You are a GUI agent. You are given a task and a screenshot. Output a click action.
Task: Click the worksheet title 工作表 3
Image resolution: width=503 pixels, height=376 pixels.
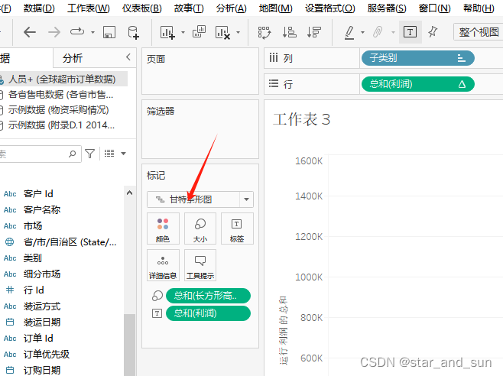click(301, 119)
